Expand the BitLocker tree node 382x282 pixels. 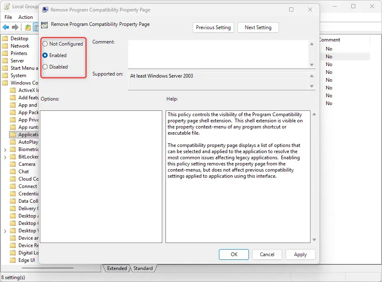[x=5, y=157]
